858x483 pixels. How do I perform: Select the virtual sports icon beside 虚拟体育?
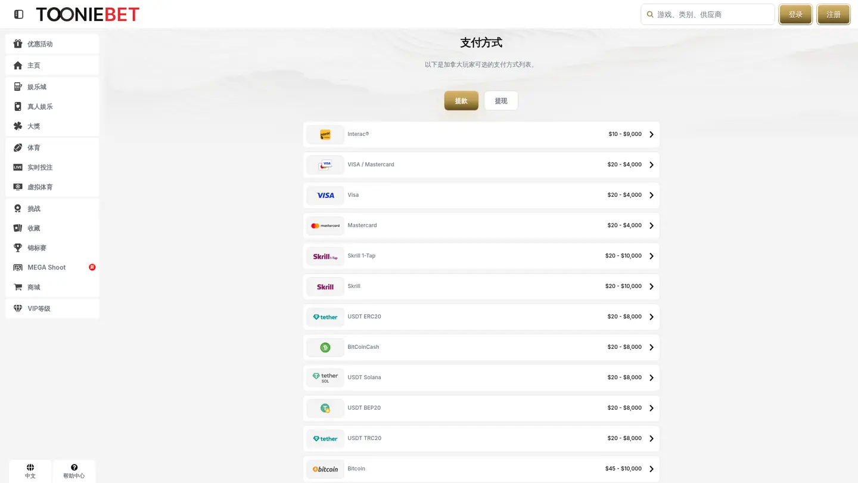click(x=18, y=187)
